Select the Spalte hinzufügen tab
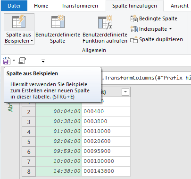The height and width of the screenshot is (179, 191). click(x=134, y=6)
